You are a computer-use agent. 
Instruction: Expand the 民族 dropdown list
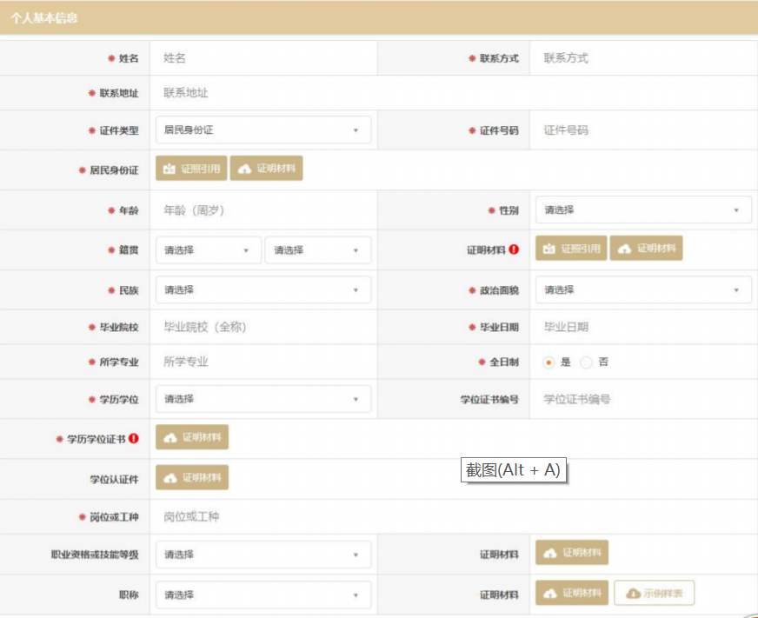click(x=263, y=290)
